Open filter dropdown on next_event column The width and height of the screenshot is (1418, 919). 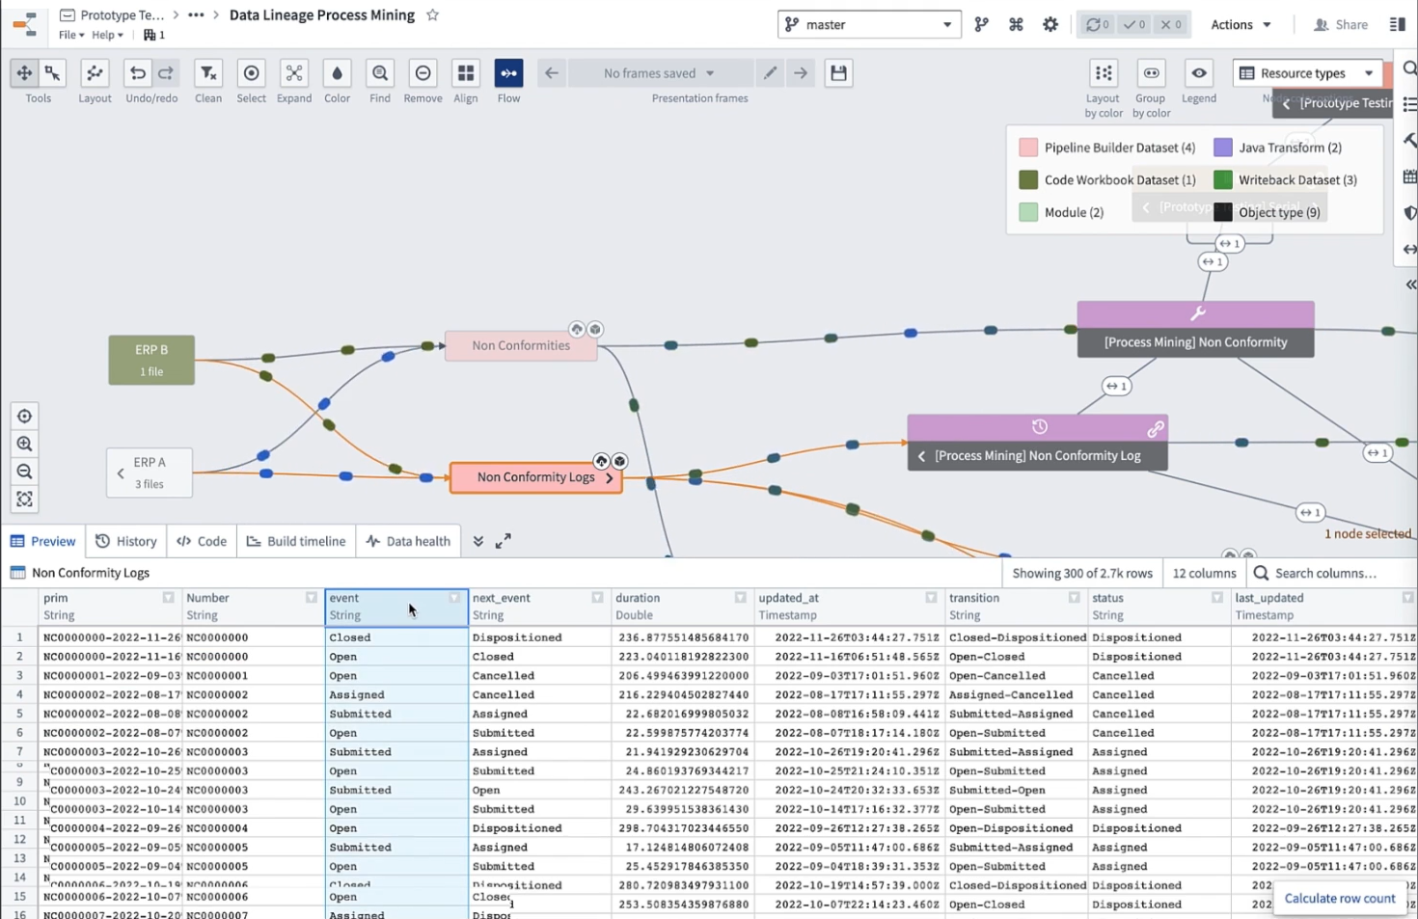597,598
